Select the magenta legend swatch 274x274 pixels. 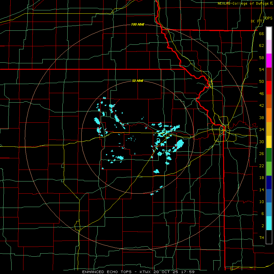[x=269, y=61]
